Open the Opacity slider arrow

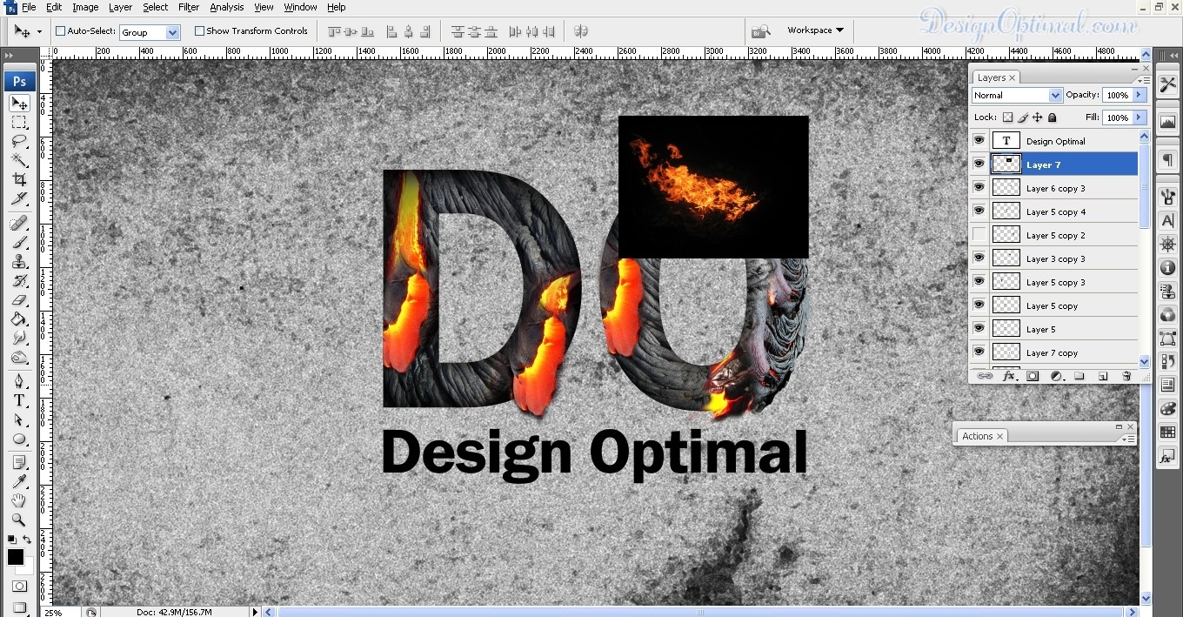click(x=1139, y=95)
